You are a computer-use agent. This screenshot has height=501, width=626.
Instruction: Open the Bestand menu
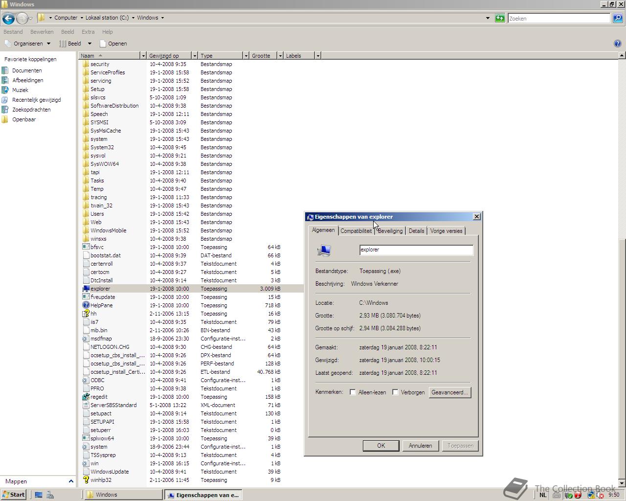[x=13, y=32]
